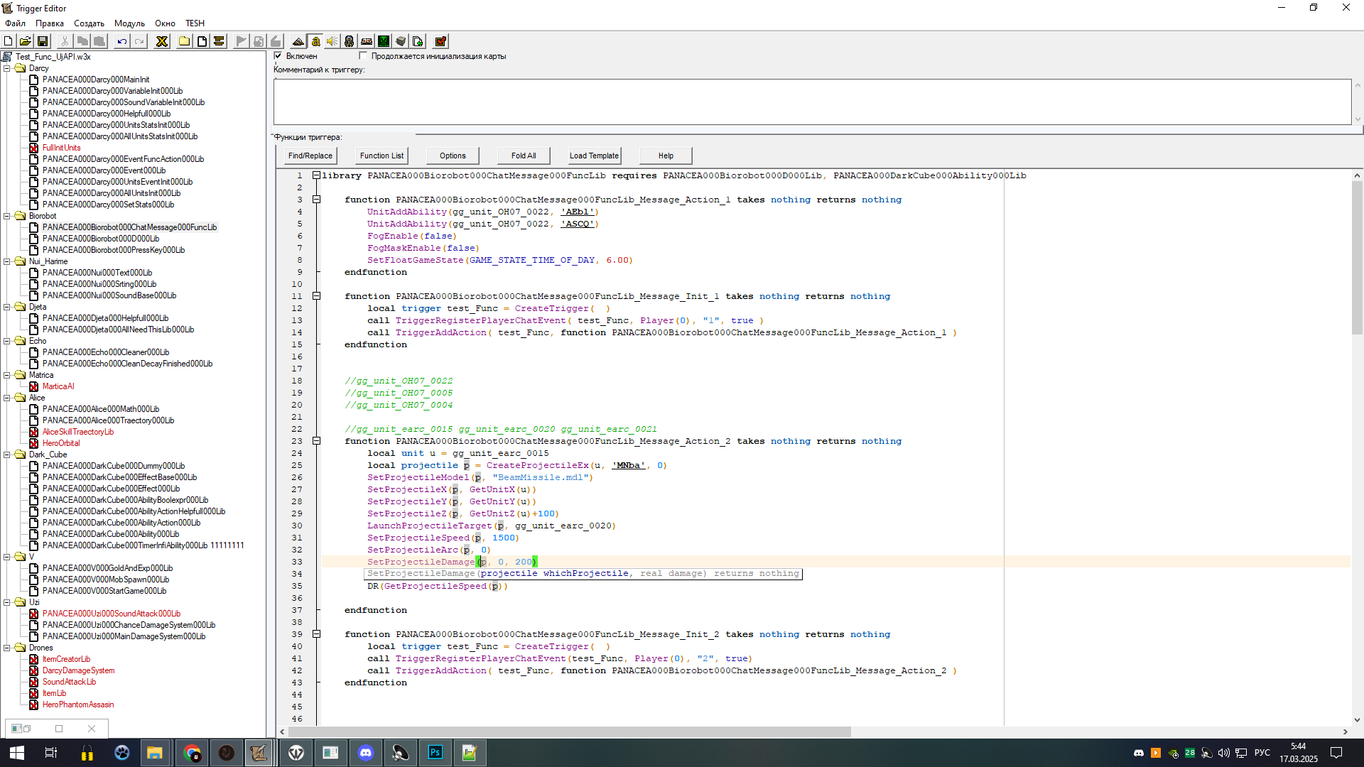The image size is (1364, 767).
Task: Open the Модуль menu
Action: (x=129, y=23)
